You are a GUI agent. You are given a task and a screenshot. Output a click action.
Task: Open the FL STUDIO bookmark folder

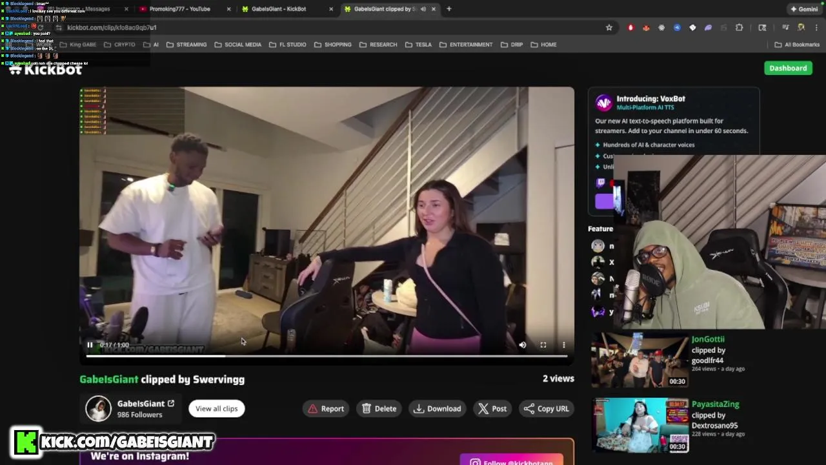[288, 45]
